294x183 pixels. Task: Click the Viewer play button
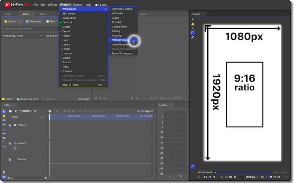click(x=235, y=177)
